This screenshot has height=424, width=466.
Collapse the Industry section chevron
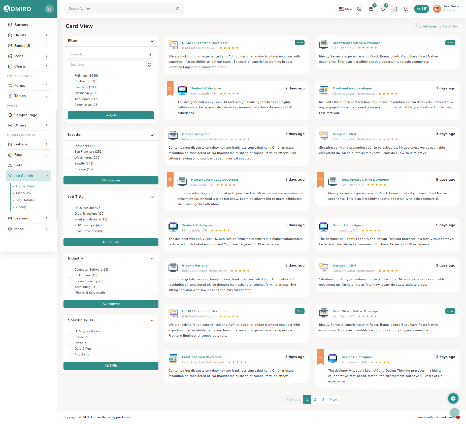[x=152, y=258]
